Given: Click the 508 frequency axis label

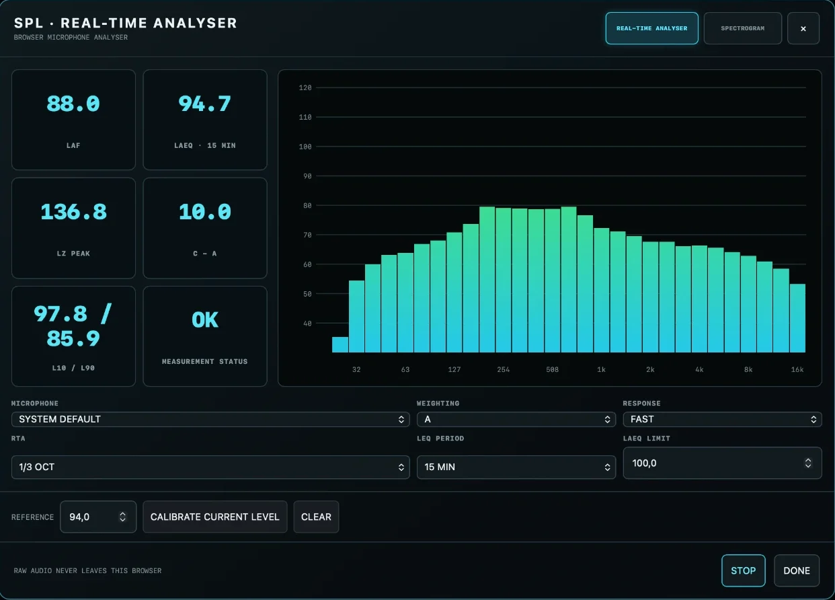Looking at the screenshot, I should point(553,370).
